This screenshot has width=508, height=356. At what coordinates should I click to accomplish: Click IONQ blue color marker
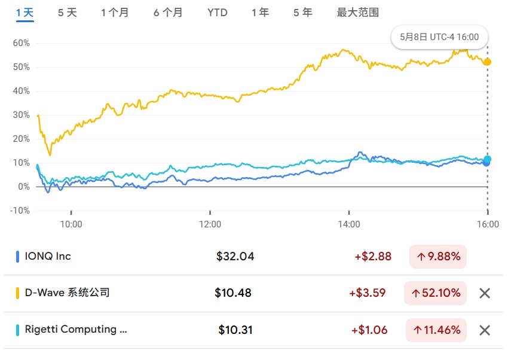pos(17,257)
